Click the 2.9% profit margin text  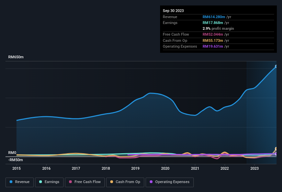point(218,28)
